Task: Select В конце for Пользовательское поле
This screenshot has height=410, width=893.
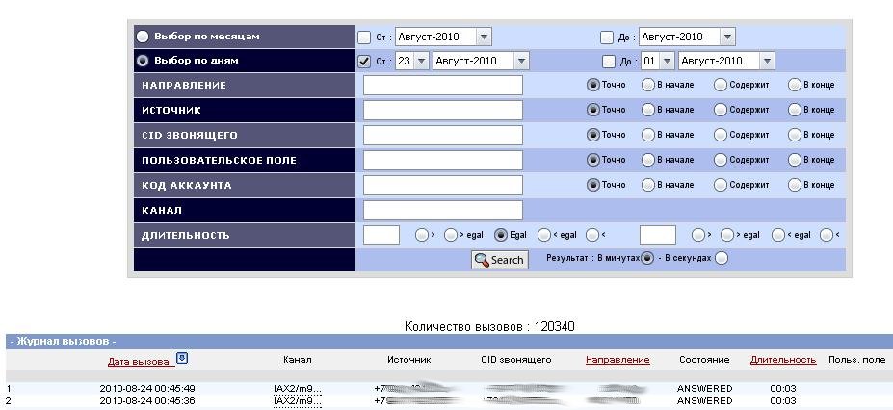Action: 795,160
